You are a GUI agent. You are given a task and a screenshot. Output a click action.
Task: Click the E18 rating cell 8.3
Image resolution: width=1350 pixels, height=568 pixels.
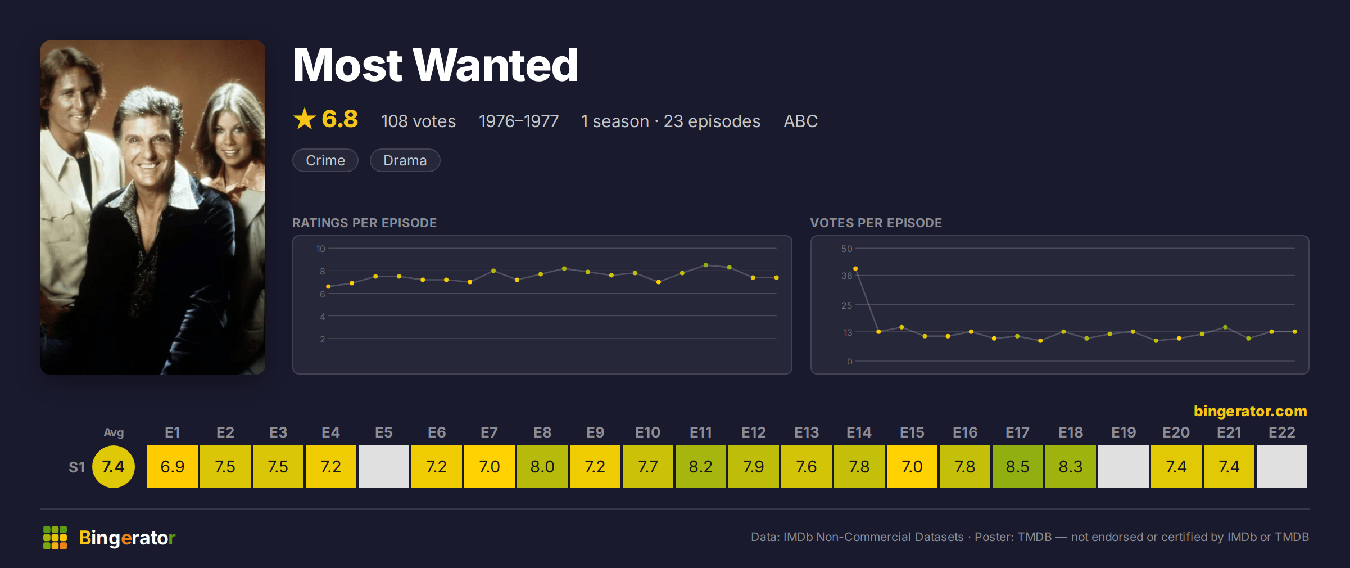tap(1071, 467)
